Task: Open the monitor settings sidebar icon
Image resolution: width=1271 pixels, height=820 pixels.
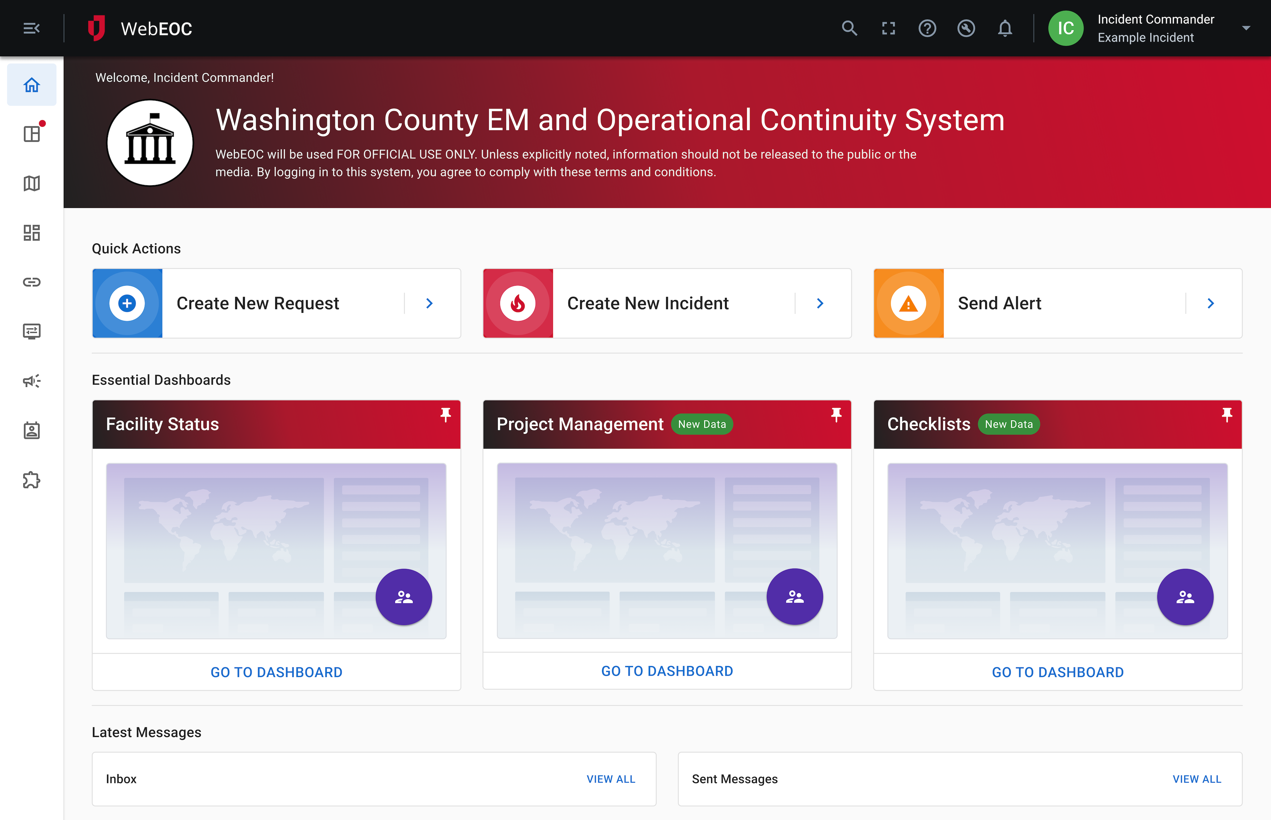Action: pyautogui.click(x=31, y=332)
